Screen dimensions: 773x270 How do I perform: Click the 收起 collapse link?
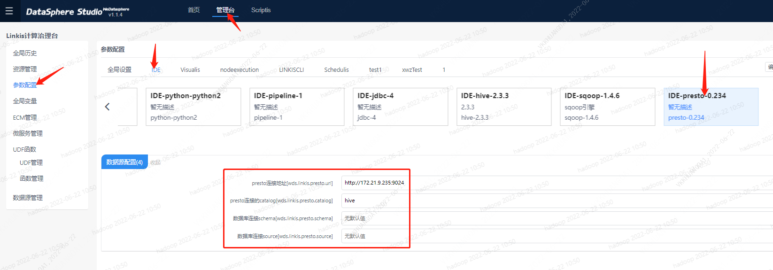[x=155, y=162]
